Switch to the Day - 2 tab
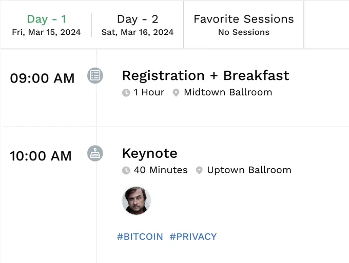Image resolution: width=349 pixels, height=263 pixels. point(138,25)
